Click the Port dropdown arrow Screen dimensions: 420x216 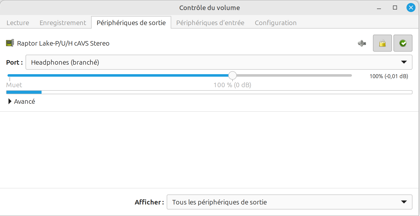pyautogui.click(x=404, y=62)
